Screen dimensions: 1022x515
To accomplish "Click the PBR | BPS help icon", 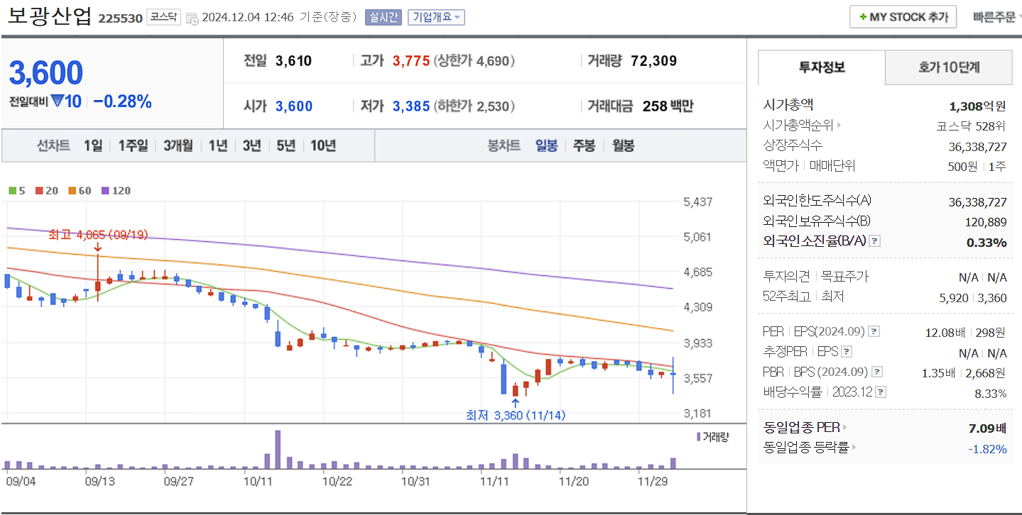I will click(876, 370).
